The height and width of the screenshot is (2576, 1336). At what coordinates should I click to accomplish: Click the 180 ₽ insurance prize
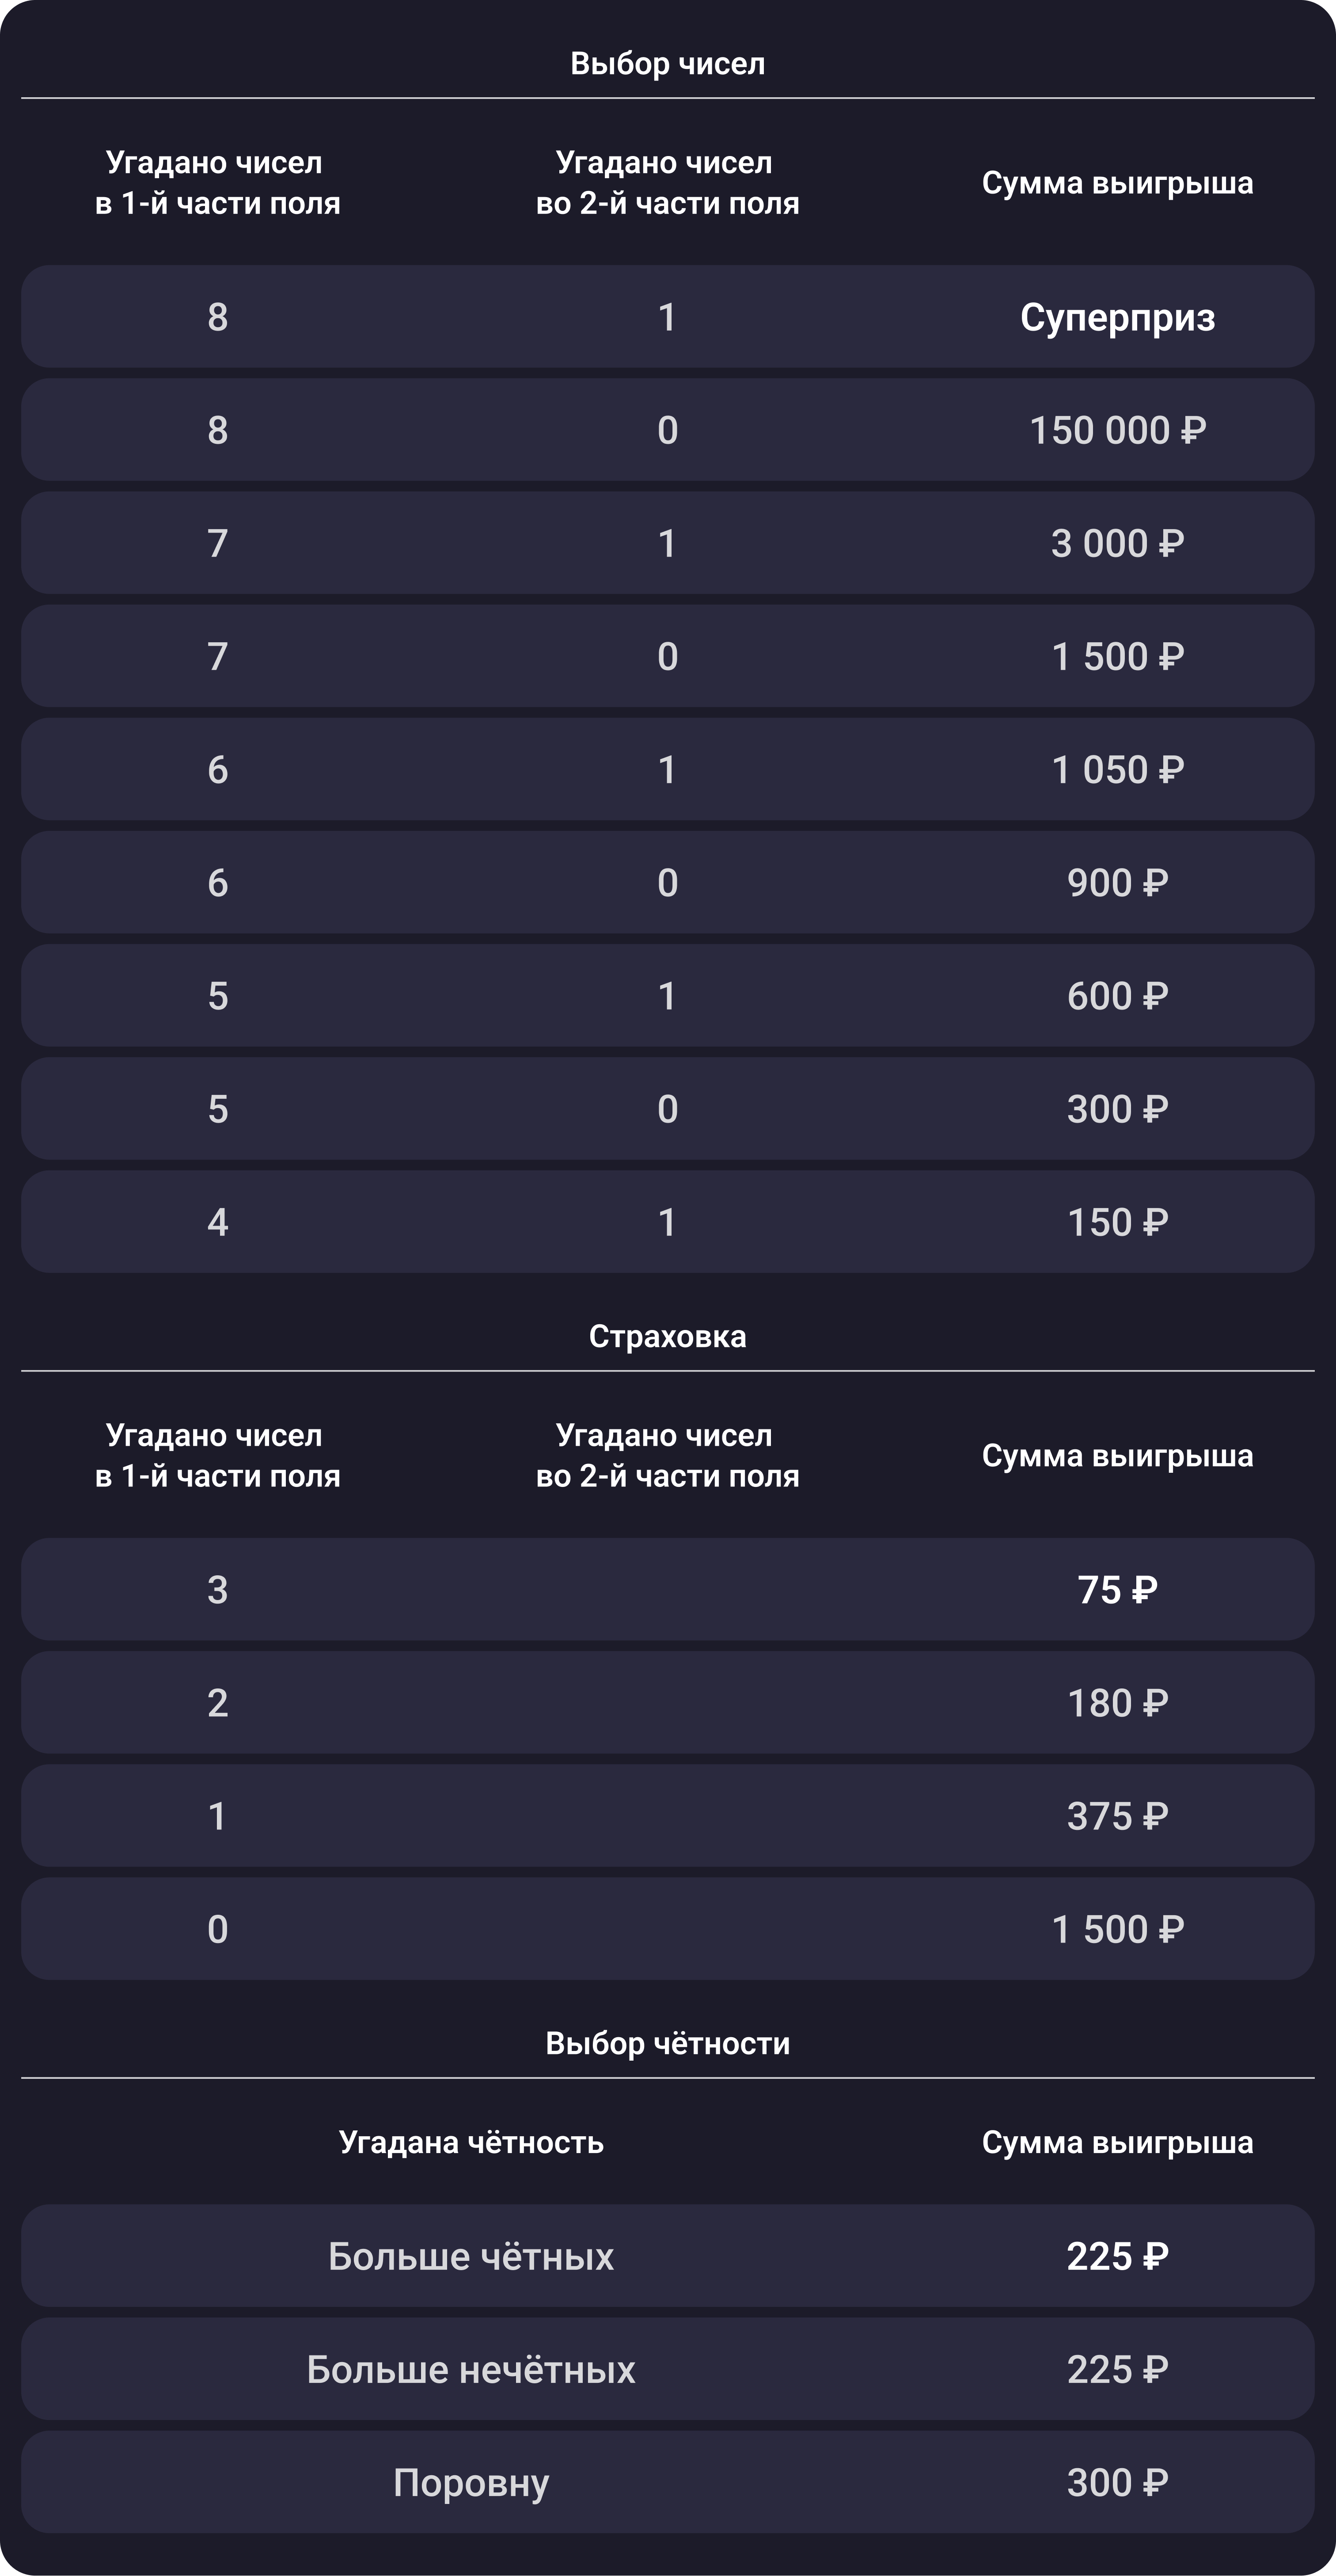pos(1117,1703)
